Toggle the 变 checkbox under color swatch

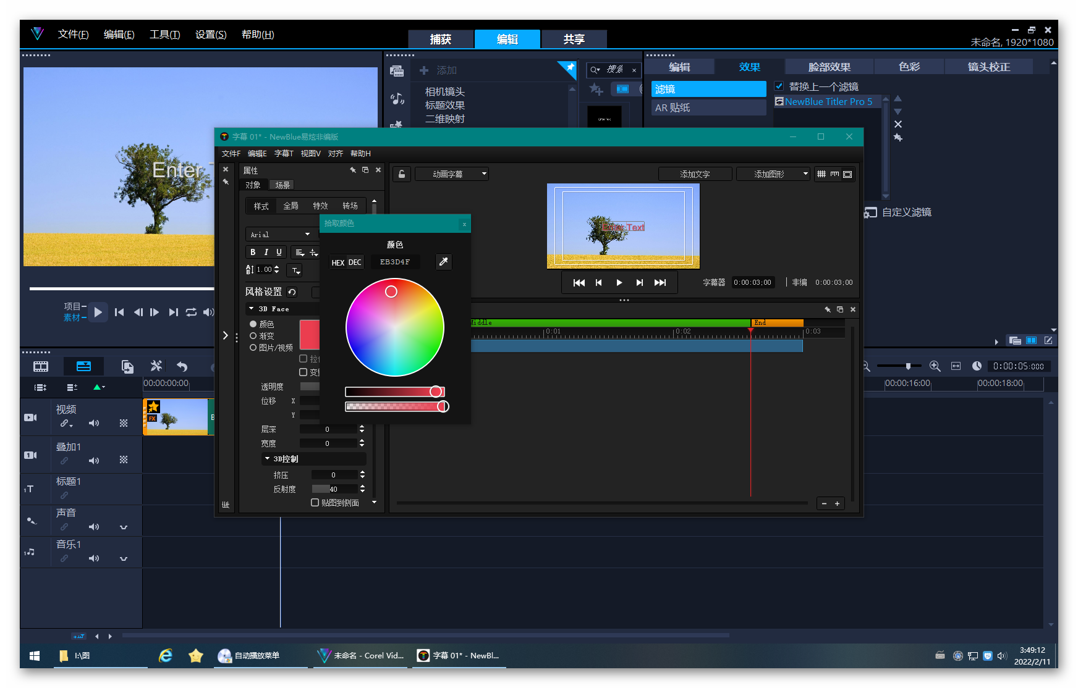pos(303,372)
